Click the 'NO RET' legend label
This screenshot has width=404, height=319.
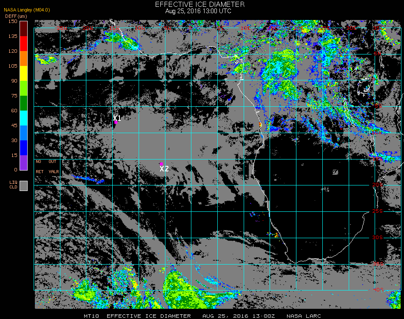(40, 166)
